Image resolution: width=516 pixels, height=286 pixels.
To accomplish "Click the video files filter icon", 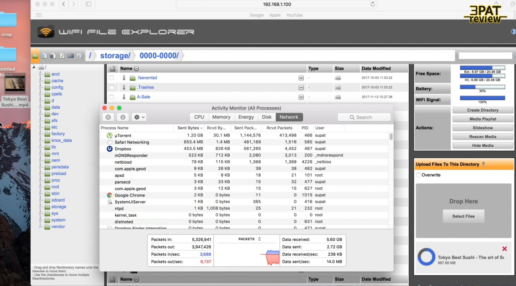I will tap(53, 56).
